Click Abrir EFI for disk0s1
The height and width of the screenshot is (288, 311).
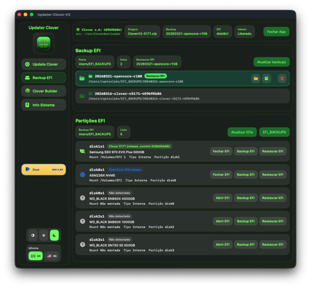(223, 198)
